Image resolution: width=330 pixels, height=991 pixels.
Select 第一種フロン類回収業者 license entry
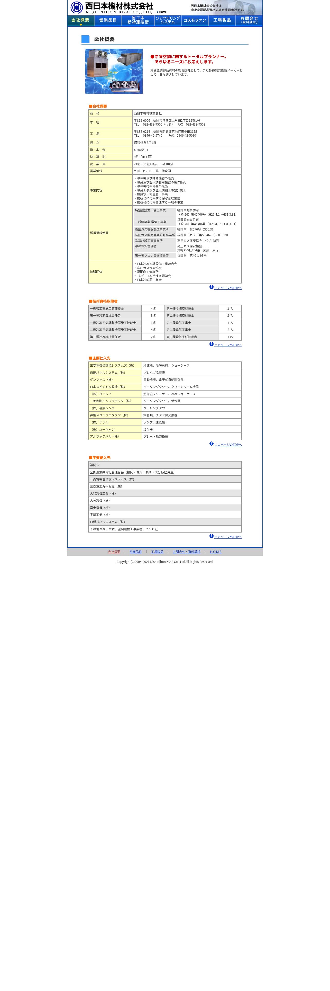(x=155, y=256)
